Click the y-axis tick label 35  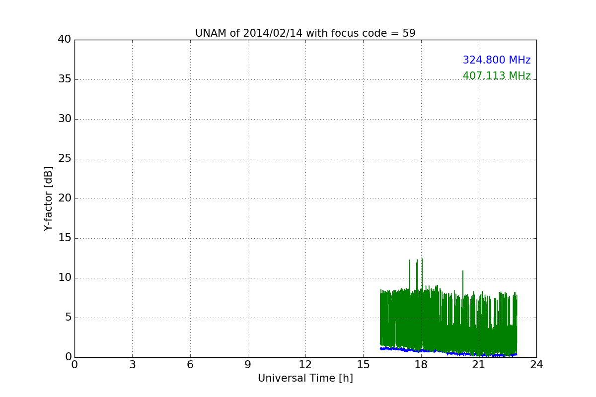65,79
